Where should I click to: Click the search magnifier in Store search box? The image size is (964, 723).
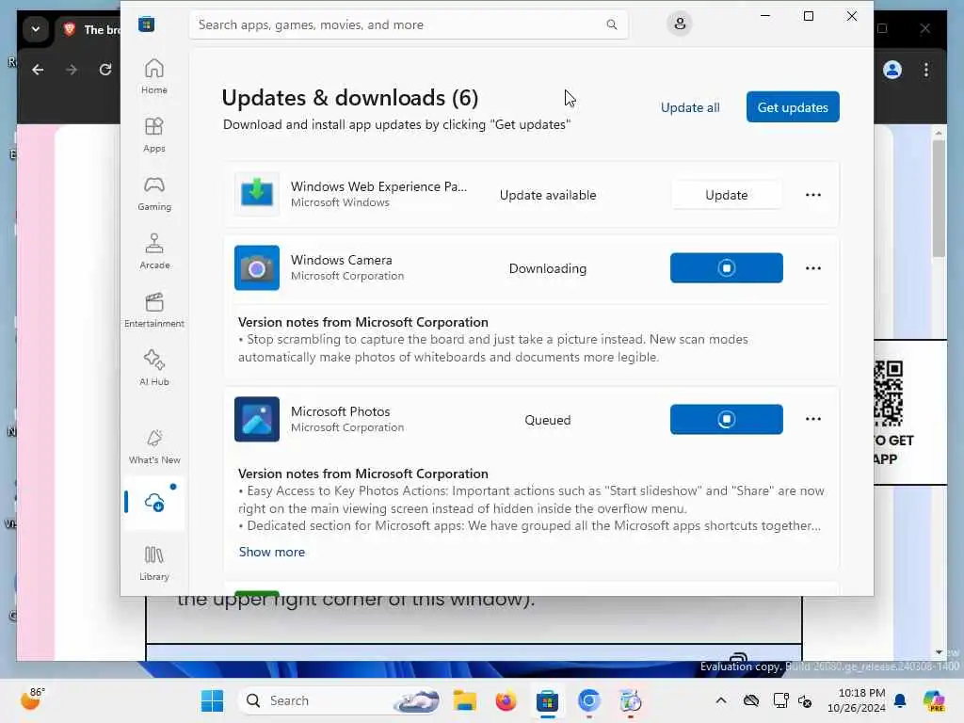point(612,24)
